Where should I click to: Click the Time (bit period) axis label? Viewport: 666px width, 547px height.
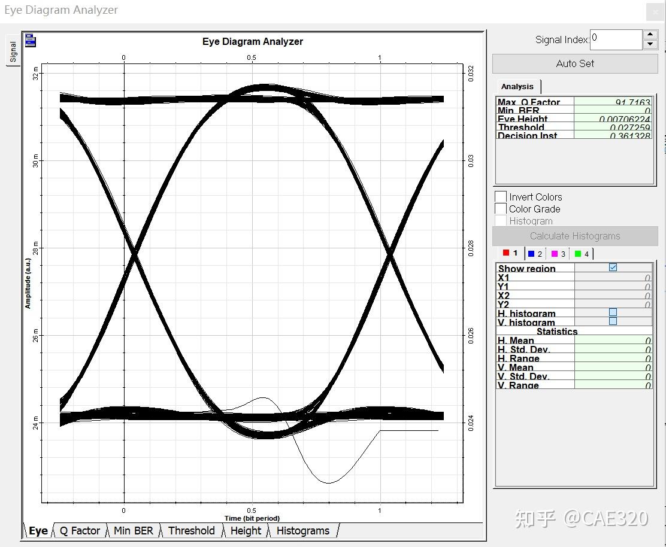(x=252, y=518)
